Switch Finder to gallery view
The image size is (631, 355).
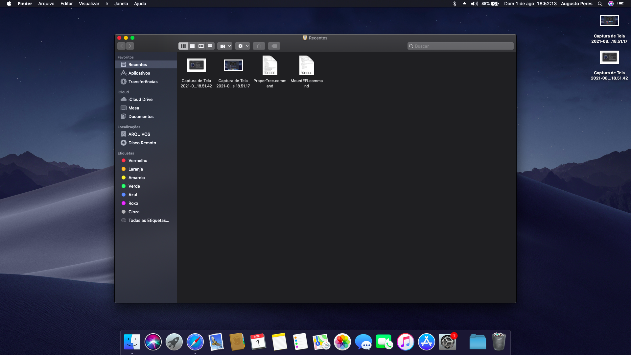210,46
